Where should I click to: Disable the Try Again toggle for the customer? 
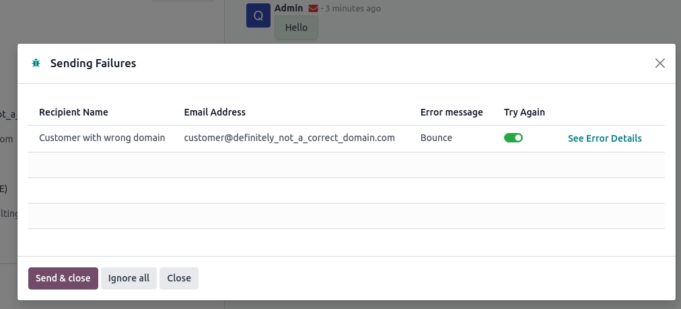click(513, 138)
